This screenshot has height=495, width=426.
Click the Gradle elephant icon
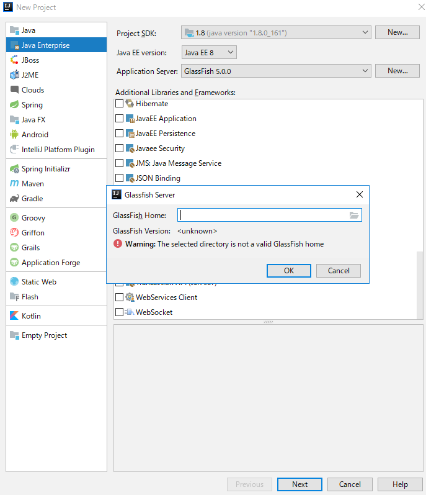click(14, 199)
